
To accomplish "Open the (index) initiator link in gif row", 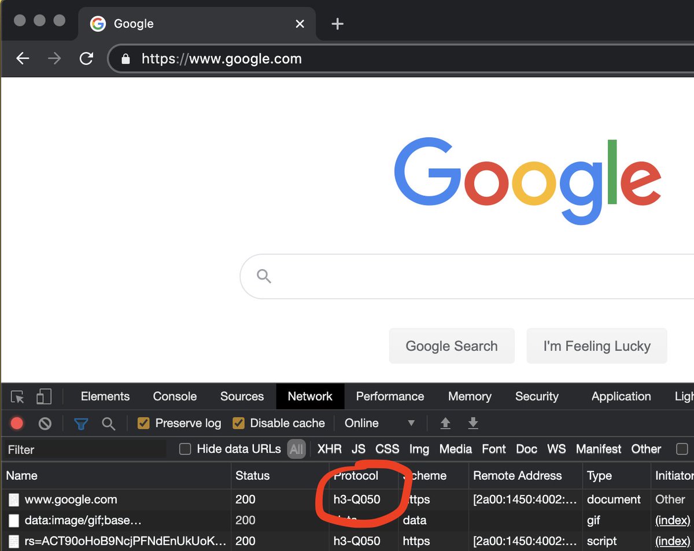I will coord(672,520).
